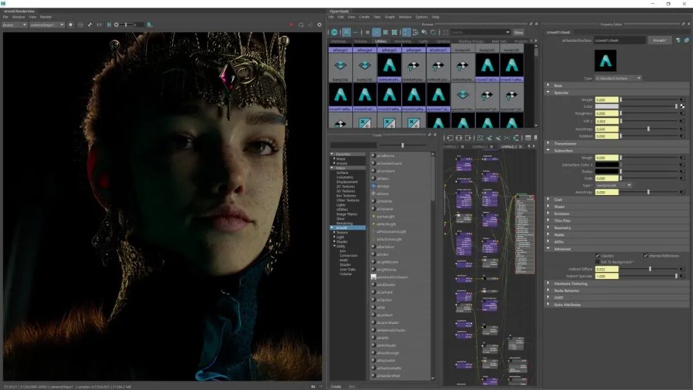Click the refresh render icon in RenderView
693x390 pixels.
pos(301,25)
